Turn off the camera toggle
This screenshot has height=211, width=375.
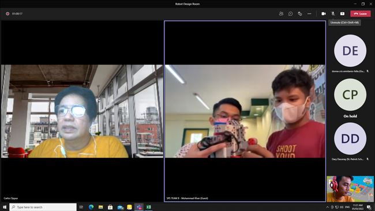point(324,14)
